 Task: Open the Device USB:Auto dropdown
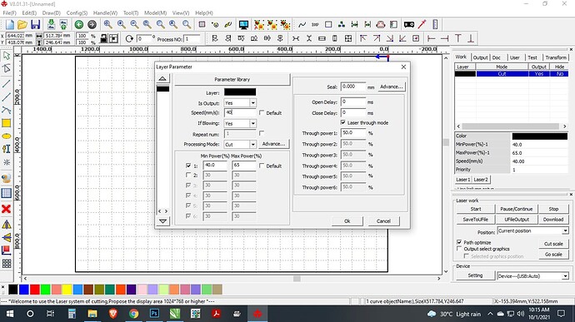pos(565,276)
